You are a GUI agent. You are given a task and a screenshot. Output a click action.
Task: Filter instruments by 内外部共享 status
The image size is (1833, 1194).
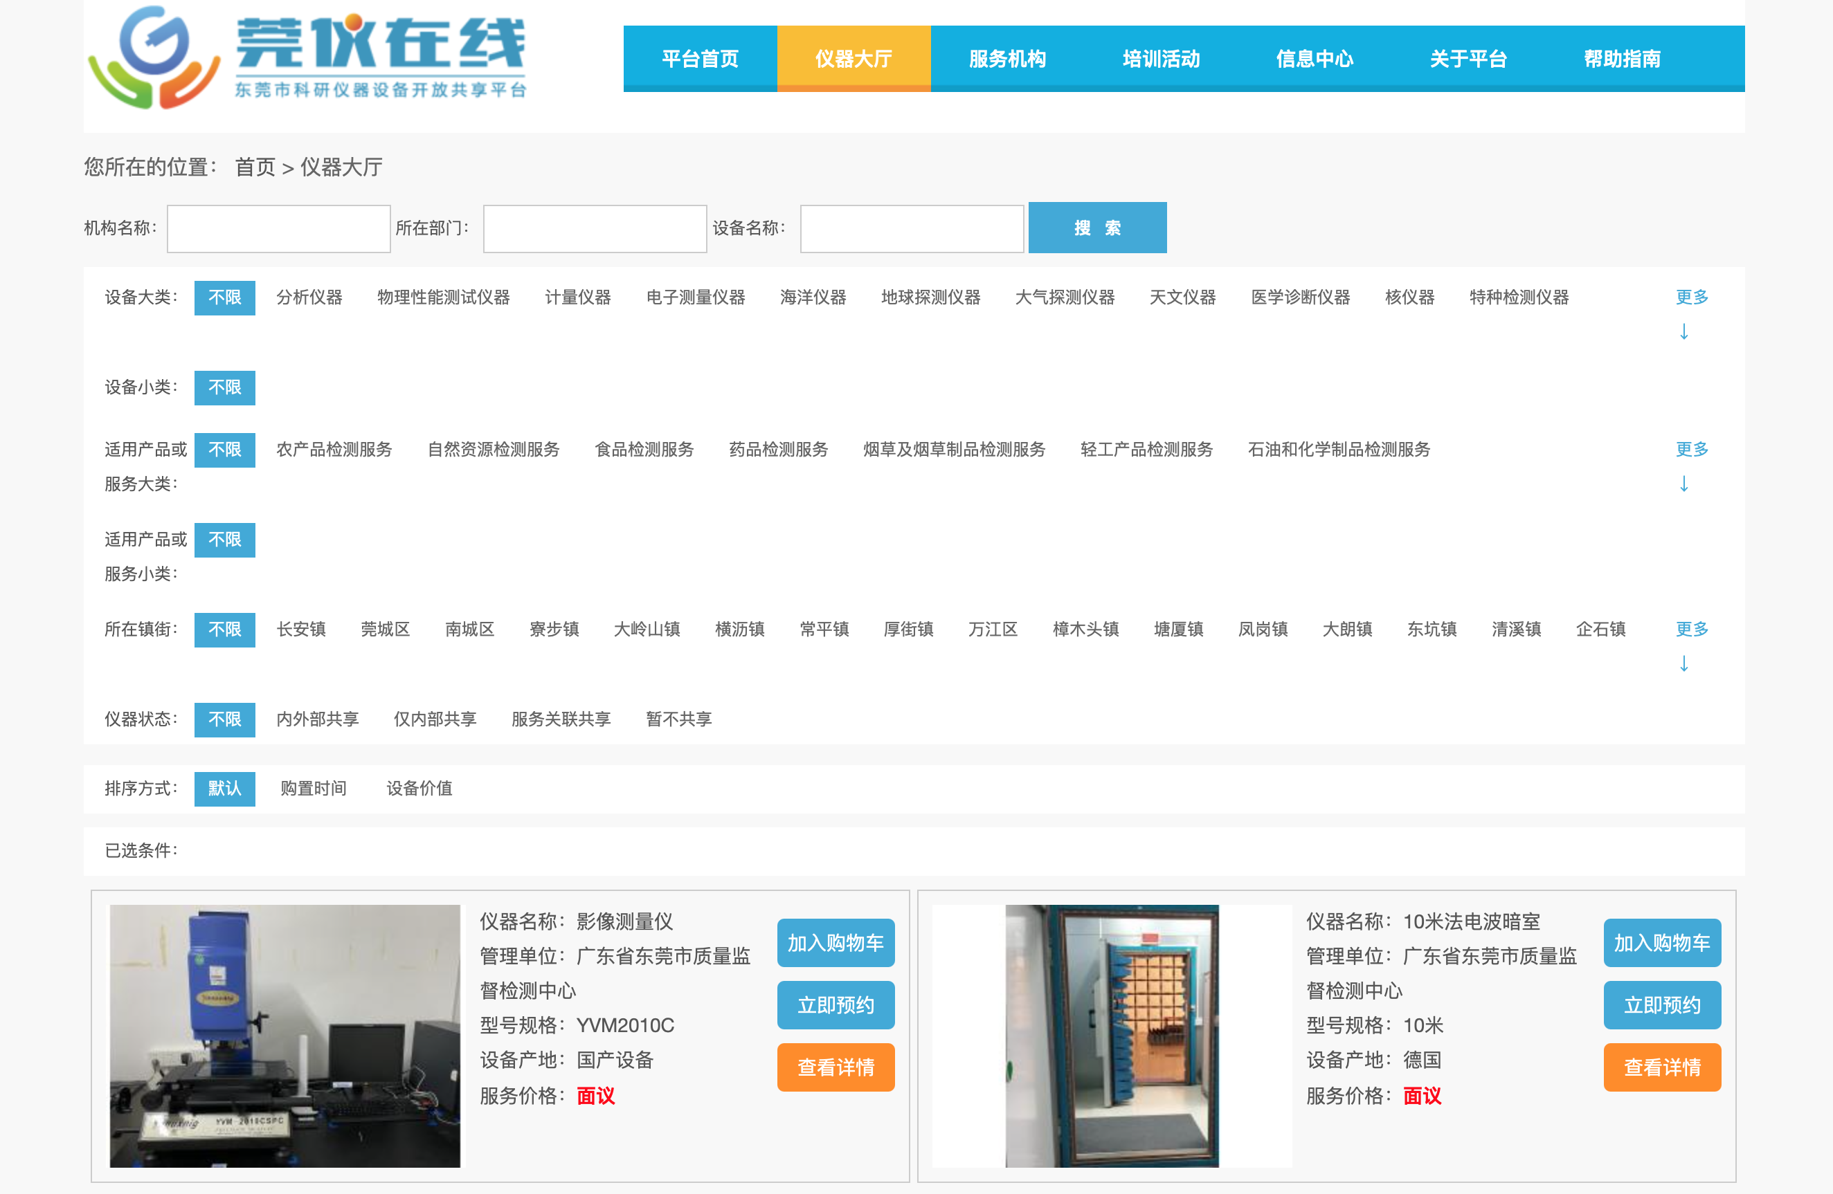coord(318,719)
